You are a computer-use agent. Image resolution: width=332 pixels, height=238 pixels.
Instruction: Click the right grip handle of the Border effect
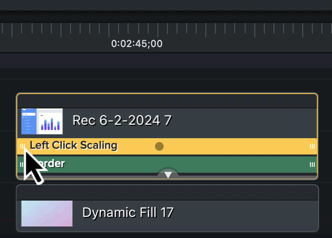tap(312, 165)
